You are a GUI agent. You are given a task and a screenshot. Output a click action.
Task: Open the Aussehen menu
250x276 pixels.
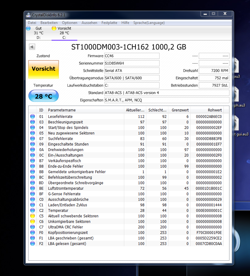coord(89,23)
